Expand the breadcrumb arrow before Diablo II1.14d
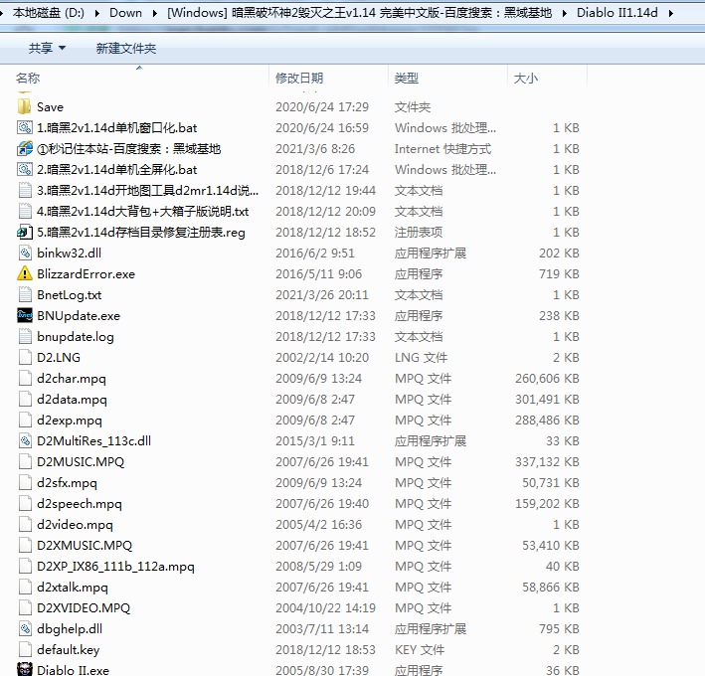The height and width of the screenshot is (676, 705). (x=565, y=13)
